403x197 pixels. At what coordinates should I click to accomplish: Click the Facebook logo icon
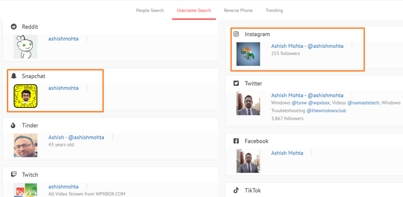tap(236, 141)
